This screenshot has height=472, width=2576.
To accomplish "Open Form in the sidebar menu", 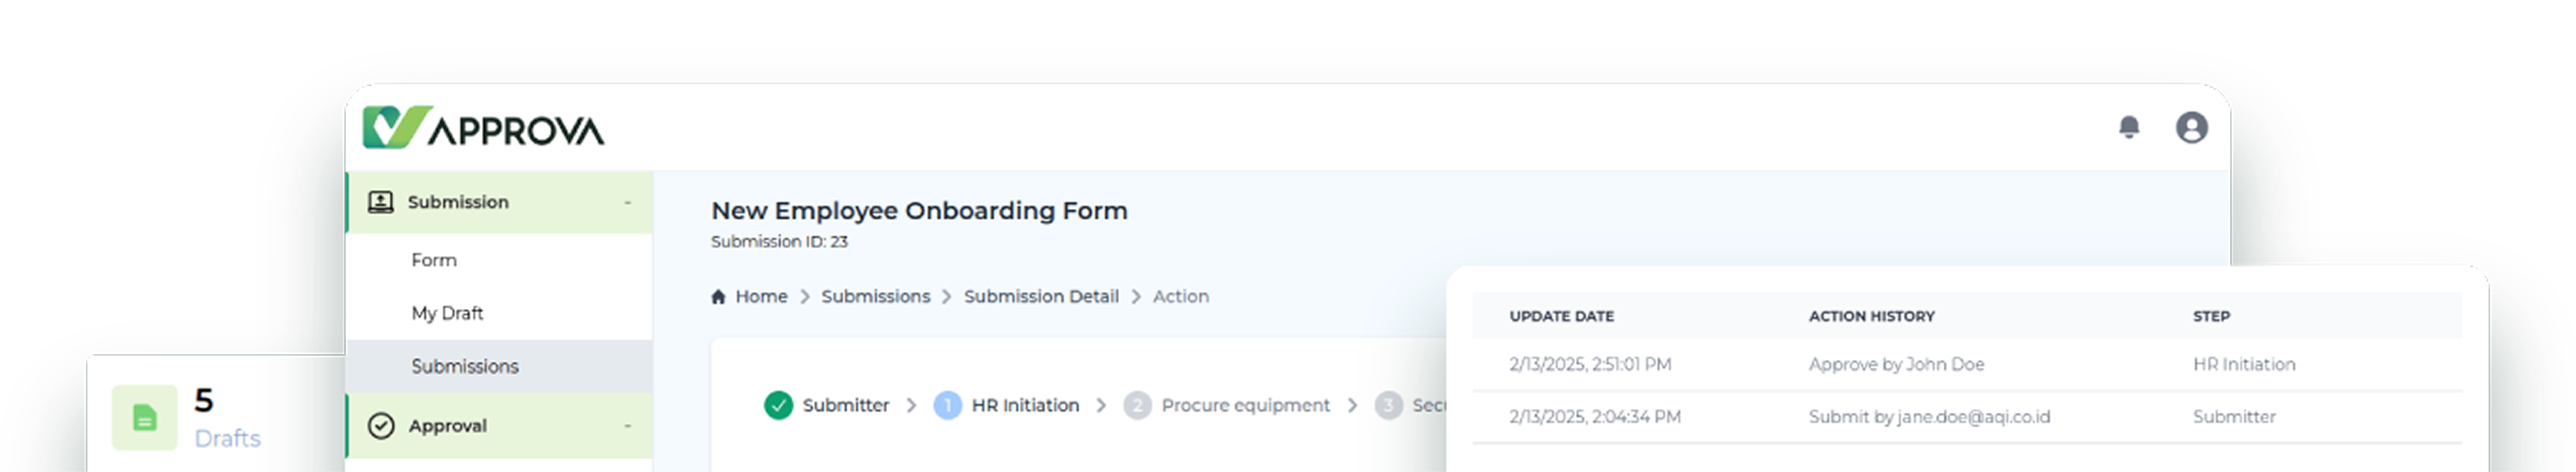I will pyautogui.click(x=434, y=260).
